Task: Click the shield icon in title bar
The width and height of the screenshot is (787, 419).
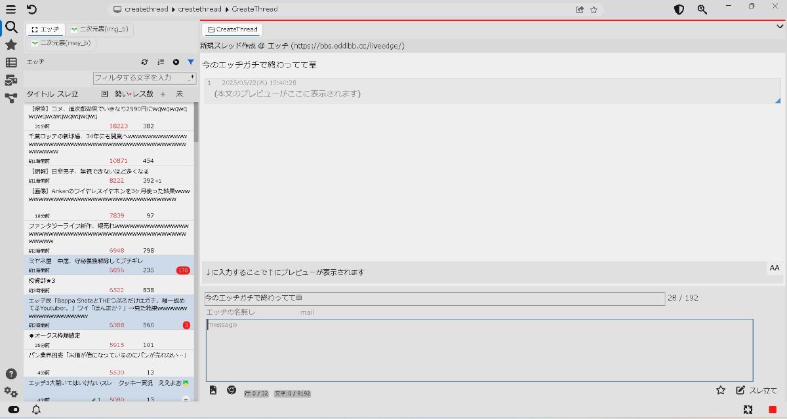Action: pyautogui.click(x=679, y=9)
